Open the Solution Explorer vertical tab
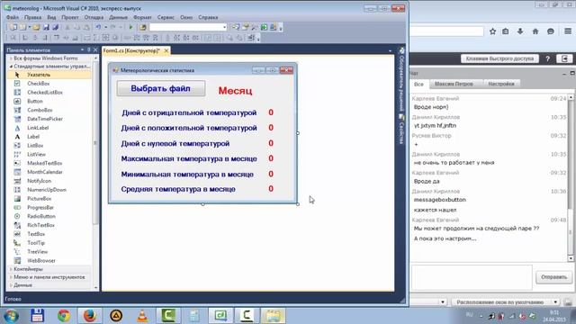Viewport: 576px width, 324px height. pos(401,79)
